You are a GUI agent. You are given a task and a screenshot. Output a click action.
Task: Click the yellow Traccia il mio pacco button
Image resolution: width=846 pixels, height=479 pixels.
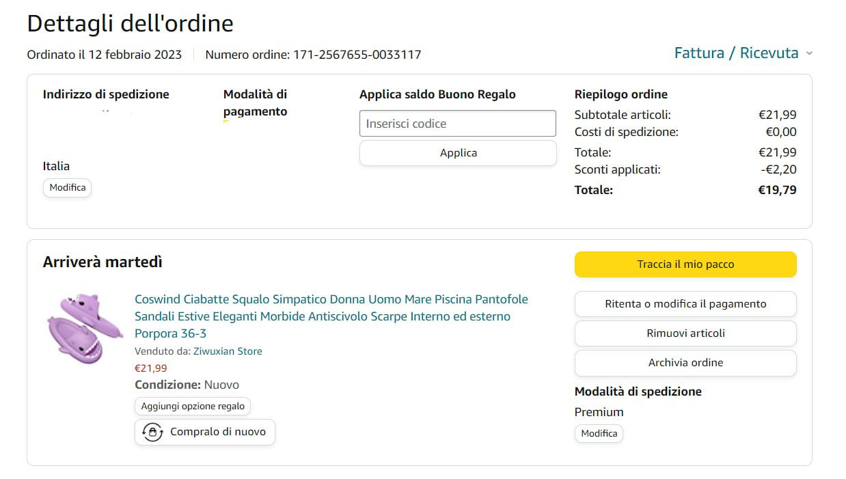point(685,264)
